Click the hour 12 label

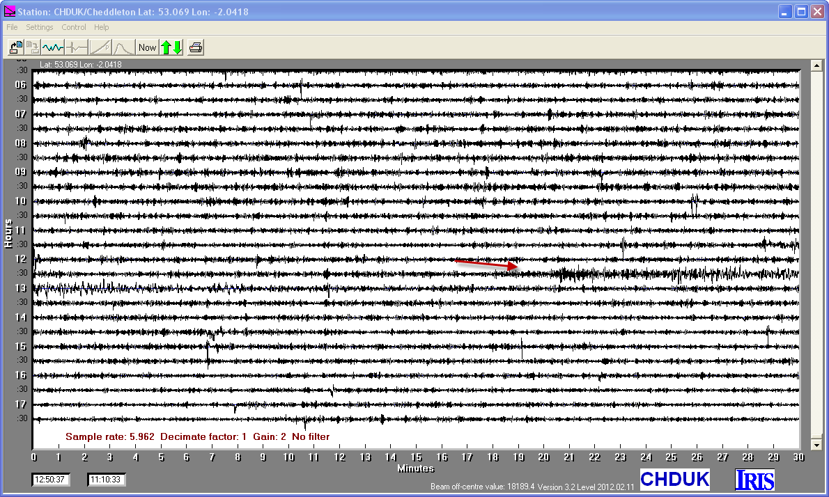pyautogui.click(x=21, y=259)
